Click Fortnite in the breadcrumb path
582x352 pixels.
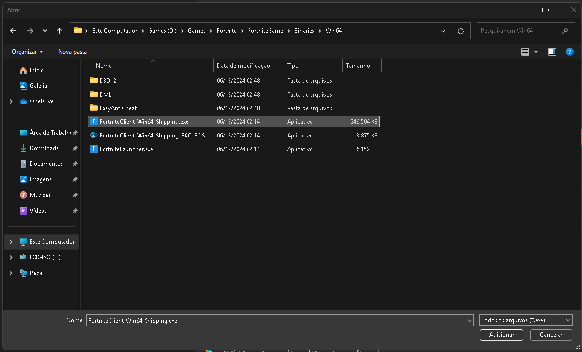227,31
